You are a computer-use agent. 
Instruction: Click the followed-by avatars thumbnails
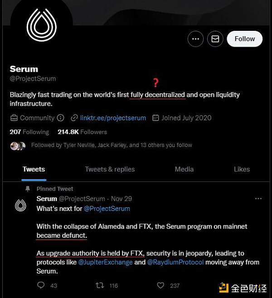pos(18,146)
